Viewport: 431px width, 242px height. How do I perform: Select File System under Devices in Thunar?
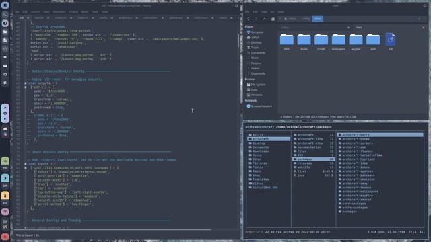[x=256, y=85]
